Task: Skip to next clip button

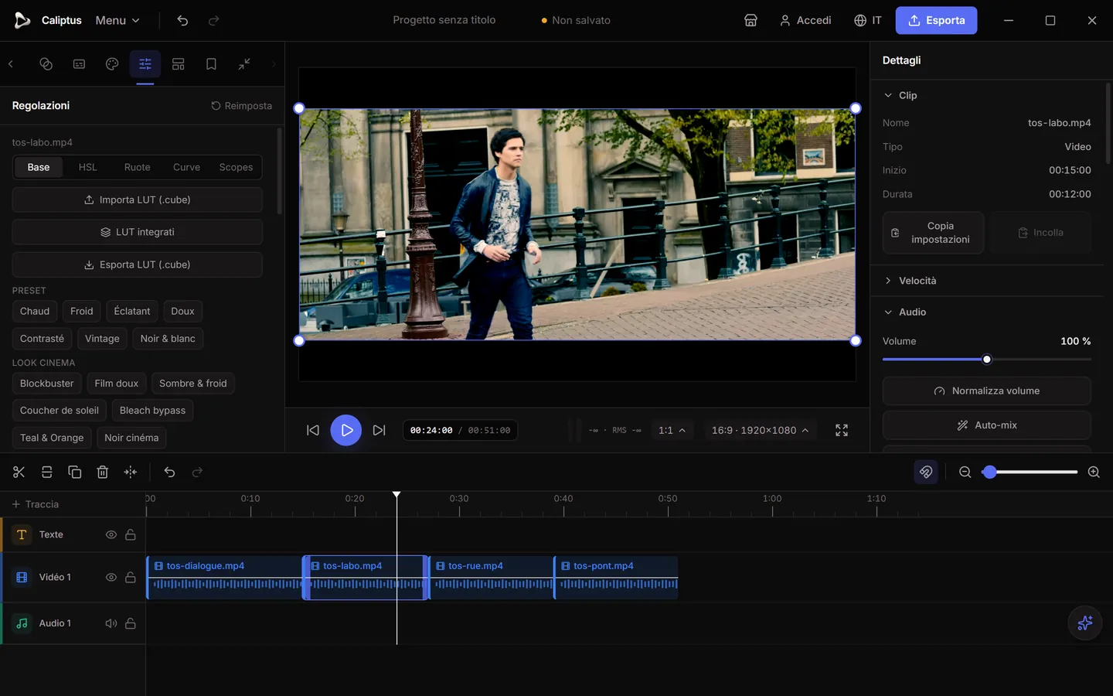Action: tap(379, 430)
